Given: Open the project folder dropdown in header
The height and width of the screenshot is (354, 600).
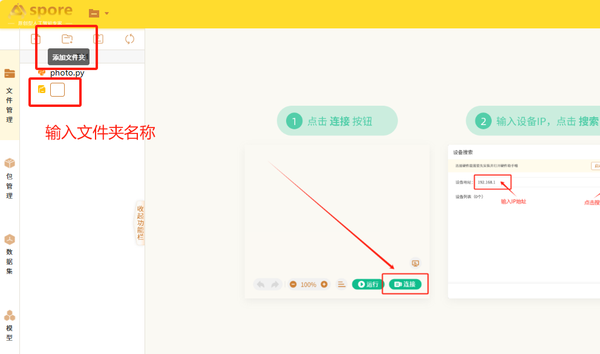Looking at the screenshot, I should [x=99, y=13].
